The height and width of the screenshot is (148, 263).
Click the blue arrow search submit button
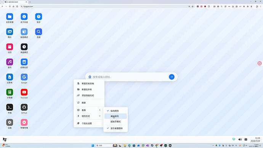pos(172,77)
